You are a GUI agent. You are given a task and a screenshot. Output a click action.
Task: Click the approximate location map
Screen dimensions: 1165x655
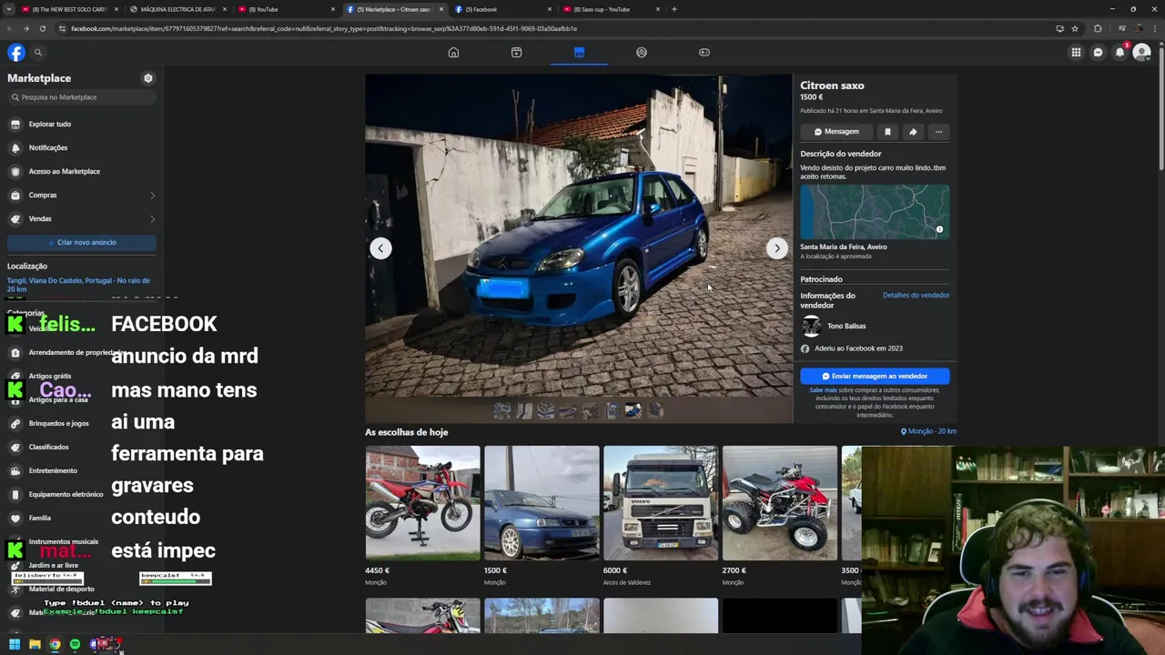pos(875,212)
